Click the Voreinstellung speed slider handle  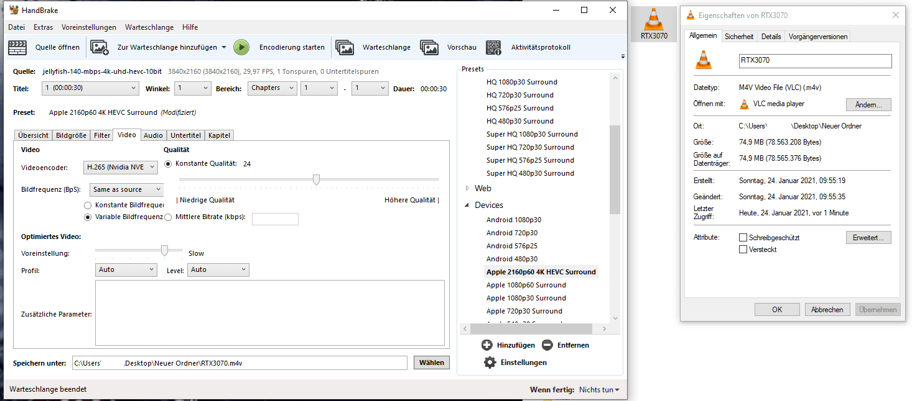[x=164, y=250]
